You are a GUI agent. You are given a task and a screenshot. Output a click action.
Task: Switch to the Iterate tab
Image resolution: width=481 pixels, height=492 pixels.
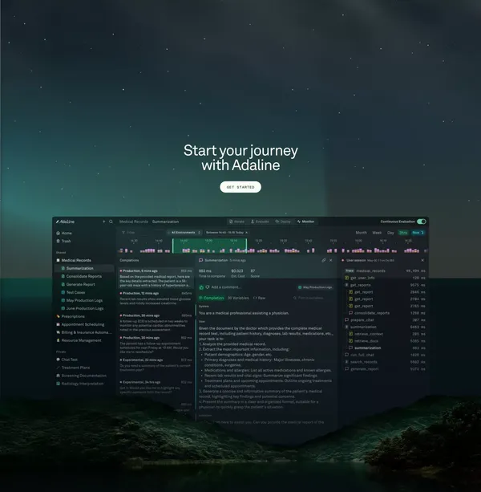(x=236, y=222)
